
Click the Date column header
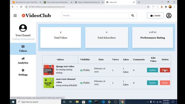(101, 60)
